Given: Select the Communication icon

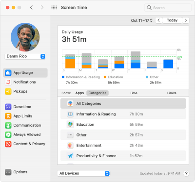Looking at the screenshot, I should pos(8,125).
